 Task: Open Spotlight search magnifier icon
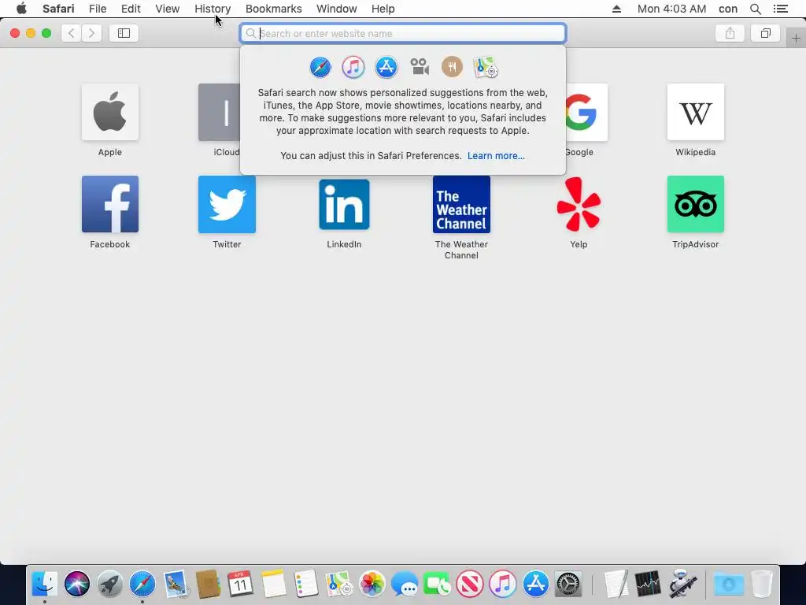[x=755, y=9]
